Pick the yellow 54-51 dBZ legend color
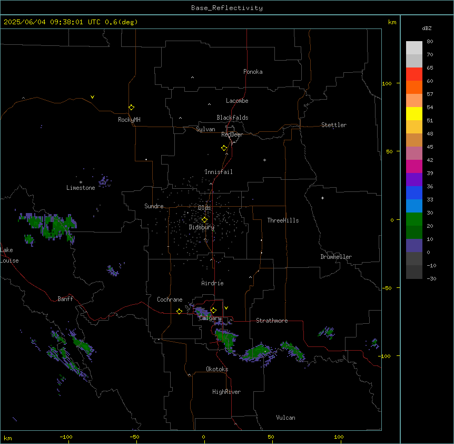Image resolution: width=454 pixels, height=444 pixels. coord(414,113)
